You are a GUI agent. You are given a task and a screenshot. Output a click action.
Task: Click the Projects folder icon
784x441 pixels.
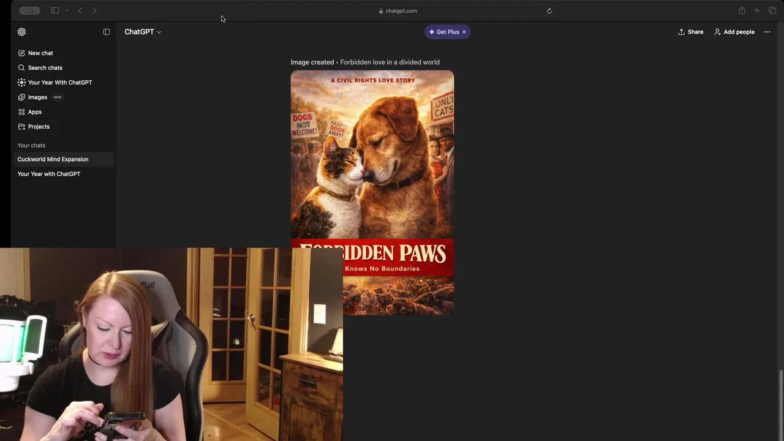pyautogui.click(x=21, y=127)
